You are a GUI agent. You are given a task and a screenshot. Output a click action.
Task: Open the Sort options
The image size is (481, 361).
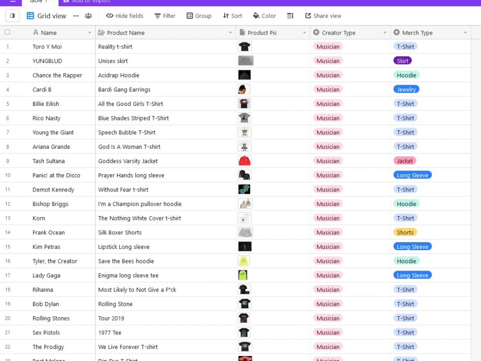(x=232, y=16)
